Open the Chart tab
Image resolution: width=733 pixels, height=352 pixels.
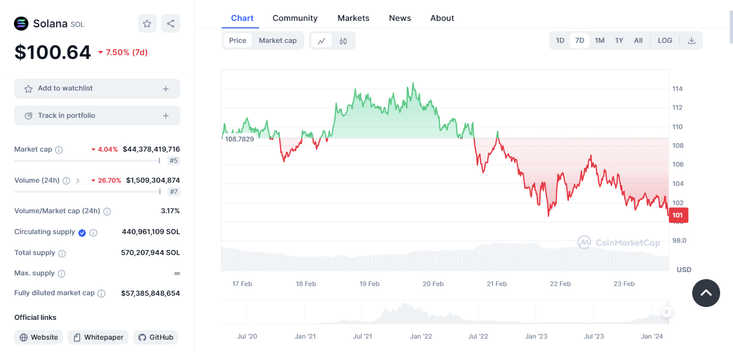pyautogui.click(x=243, y=18)
